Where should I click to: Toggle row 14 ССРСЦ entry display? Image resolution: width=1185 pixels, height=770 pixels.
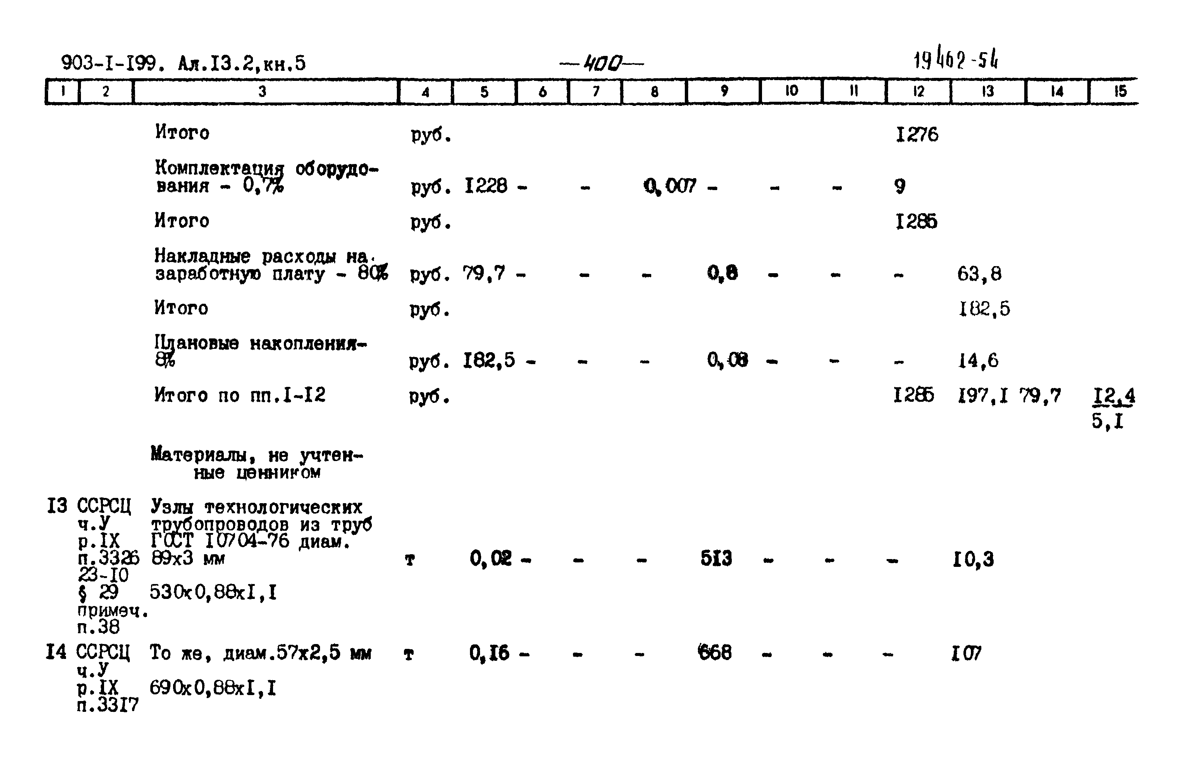point(66,658)
